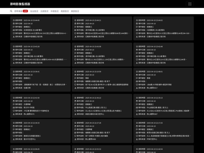Click the clock icon beside 2025-04-10 23:44:45

pyautogui.click(x=14, y=20)
